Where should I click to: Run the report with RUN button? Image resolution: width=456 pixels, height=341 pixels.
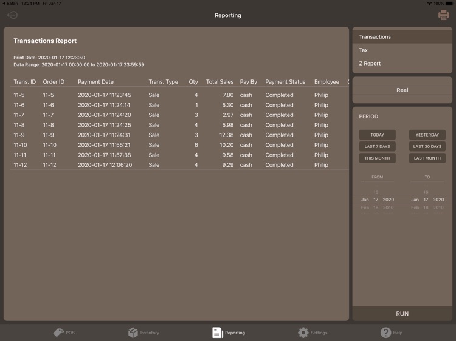click(402, 314)
